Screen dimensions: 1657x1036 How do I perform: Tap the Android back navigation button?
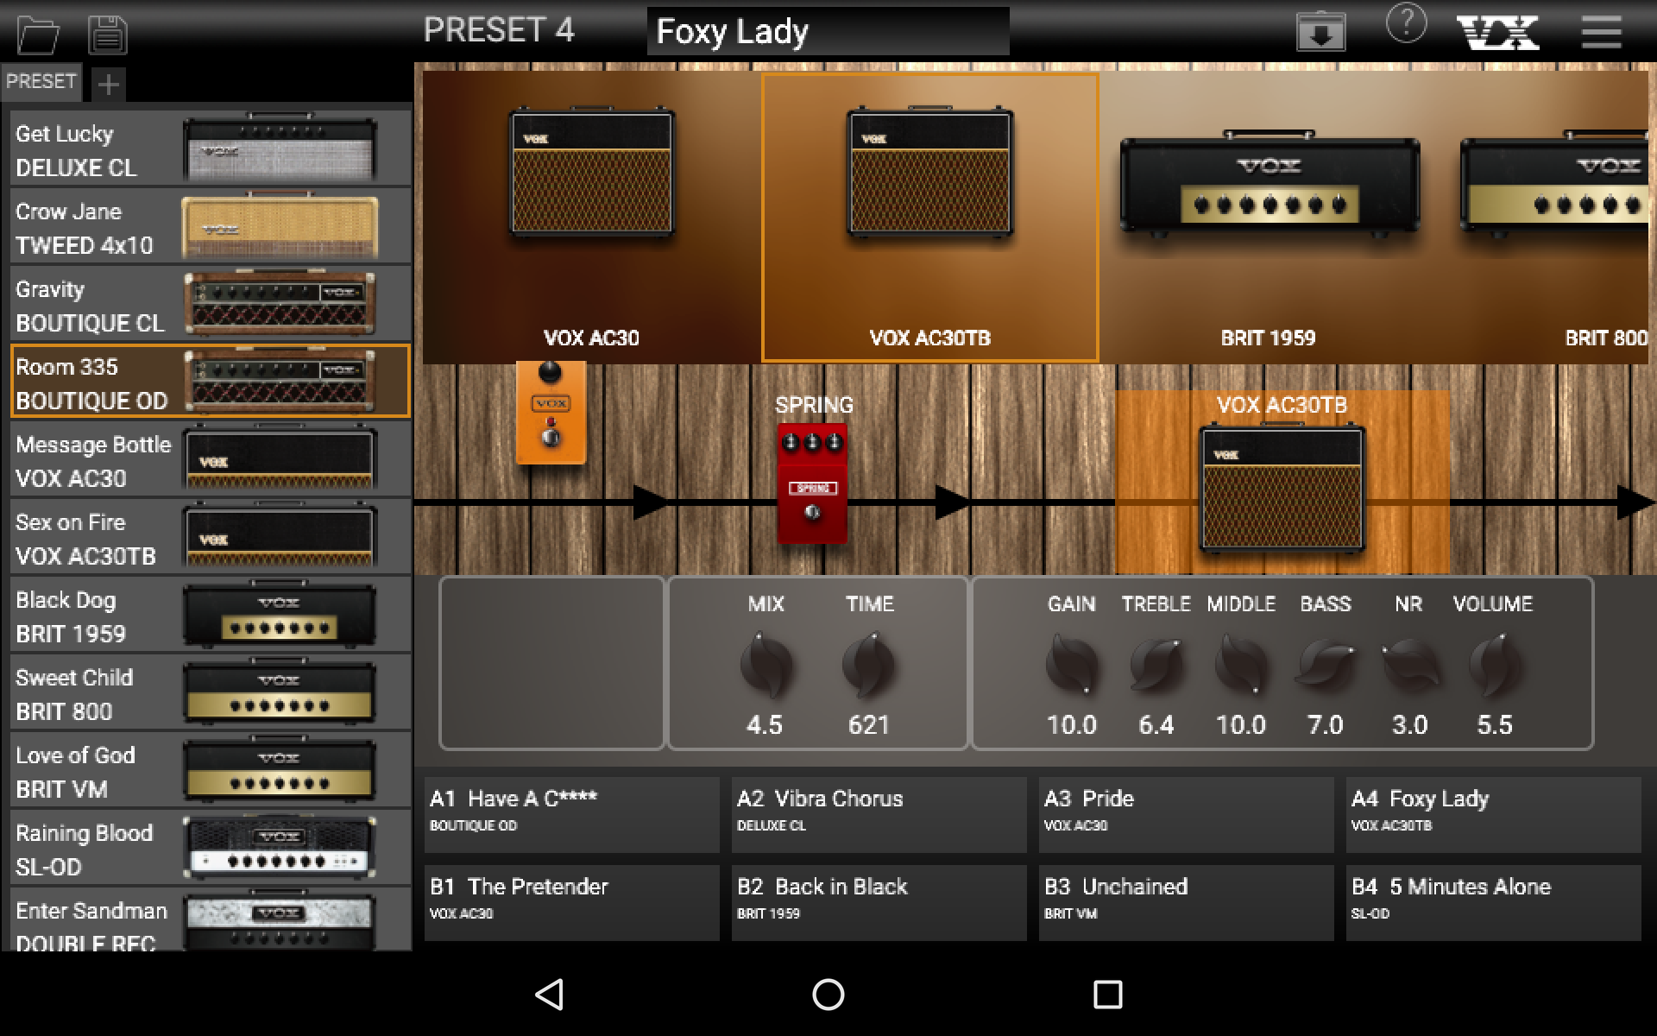point(550,994)
